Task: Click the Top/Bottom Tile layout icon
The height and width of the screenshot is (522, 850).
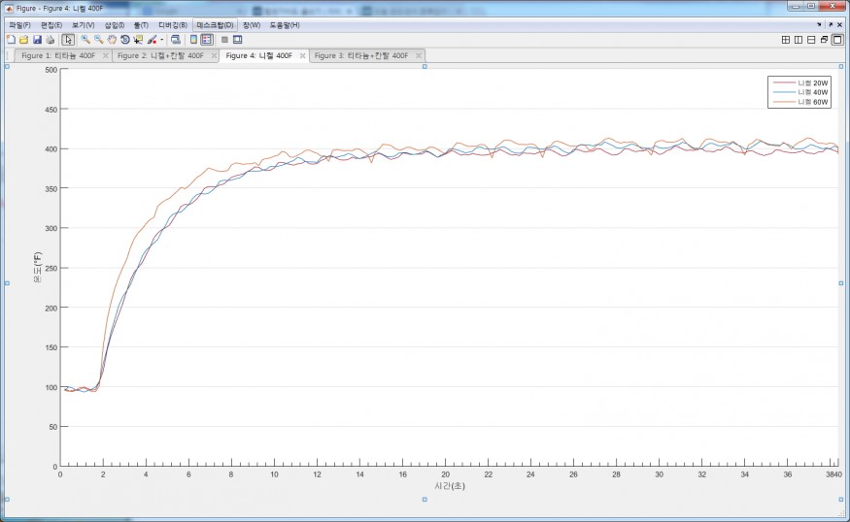Action: pos(811,40)
